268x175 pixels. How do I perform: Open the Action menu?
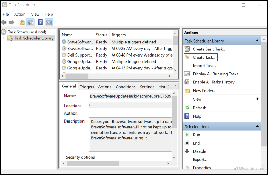point(20,14)
